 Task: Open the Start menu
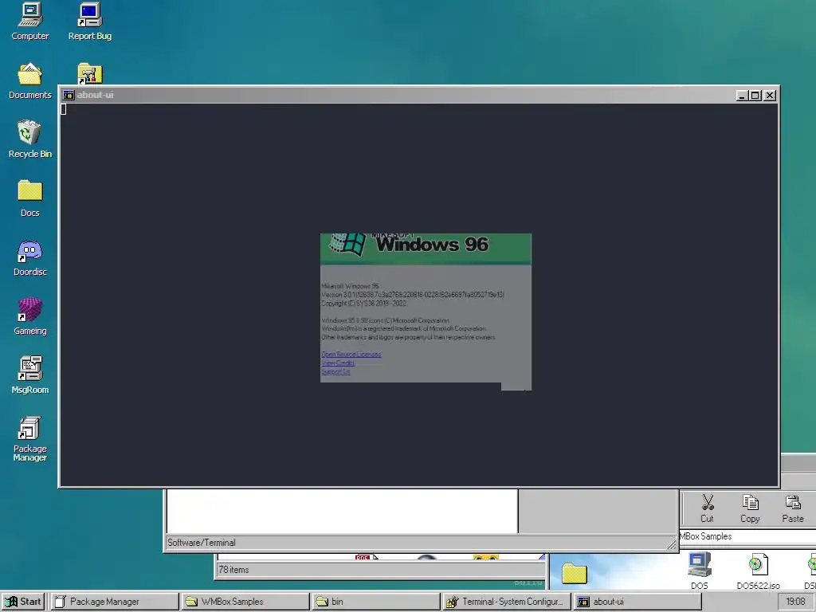coord(23,602)
